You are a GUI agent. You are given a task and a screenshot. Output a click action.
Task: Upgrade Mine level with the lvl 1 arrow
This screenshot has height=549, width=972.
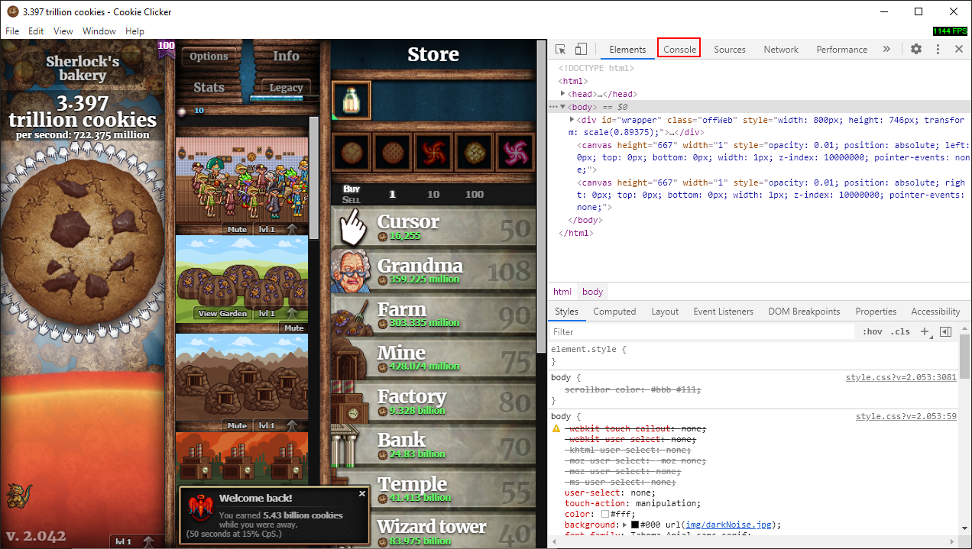click(293, 425)
